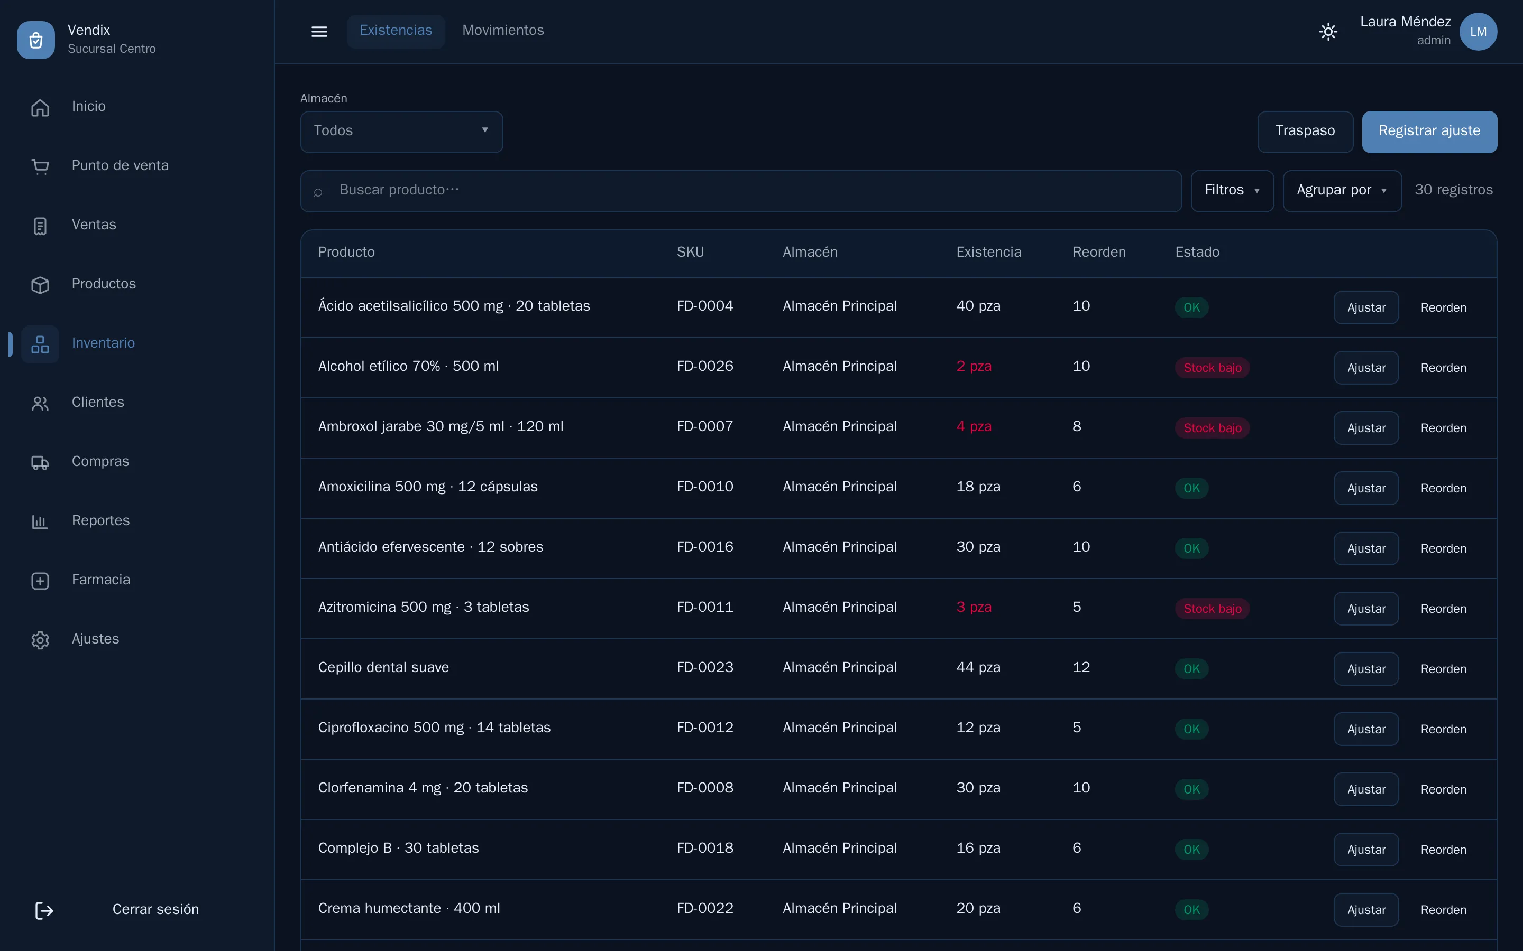Image resolution: width=1523 pixels, height=951 pixels.
Task: Click the Farmacia label in sidebar
Action: (x=100, y=579)
